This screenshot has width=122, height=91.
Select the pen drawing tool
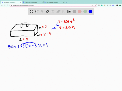pyautogui.click(x=48, y=11)
